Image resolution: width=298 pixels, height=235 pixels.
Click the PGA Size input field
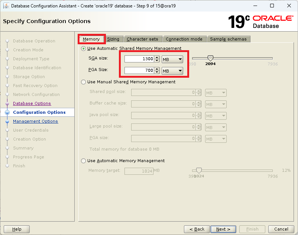pyautogui.click(x=139, y=70)
